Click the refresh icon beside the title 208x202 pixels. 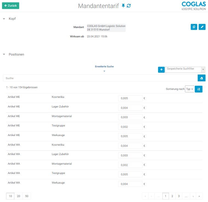[x=129, y=6]
